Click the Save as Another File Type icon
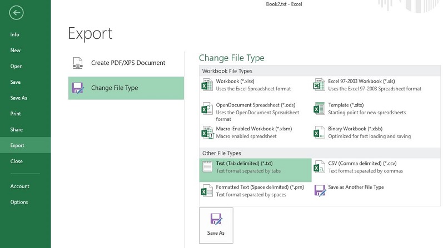 pos(320,191)
